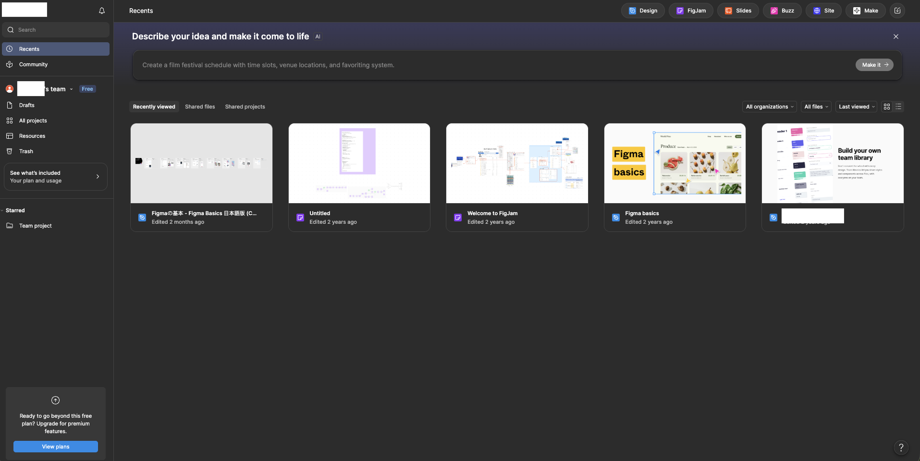The image size is (920, 461).
Task: Open the help question mark button
Action: (901, 448)
